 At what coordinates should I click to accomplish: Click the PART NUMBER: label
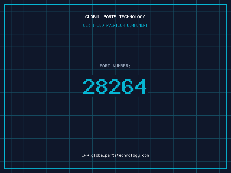(x=115, y=66)
